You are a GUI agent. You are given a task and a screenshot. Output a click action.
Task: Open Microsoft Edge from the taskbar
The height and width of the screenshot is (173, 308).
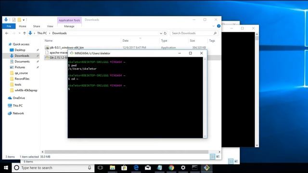point(136,168)
